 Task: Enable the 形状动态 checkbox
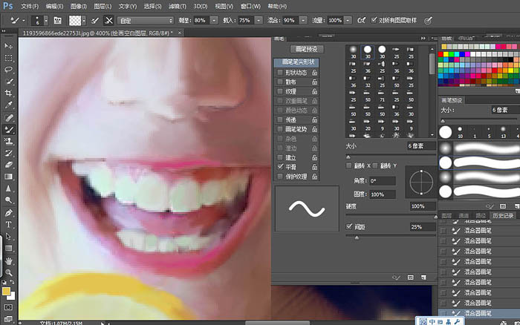pyautogui.click(x=280, y=72)
